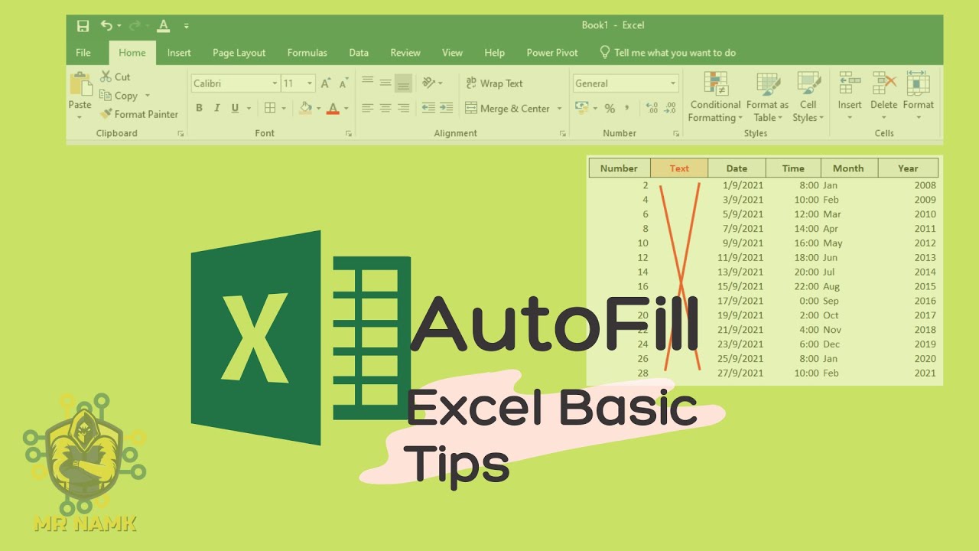Decrease font size with small A
The height and width of the screenshot is (551, 979).
[343, 83]
